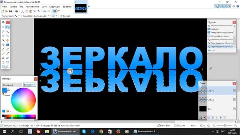
Task: Open the Основной color selector dropdown
Action: 12,85
